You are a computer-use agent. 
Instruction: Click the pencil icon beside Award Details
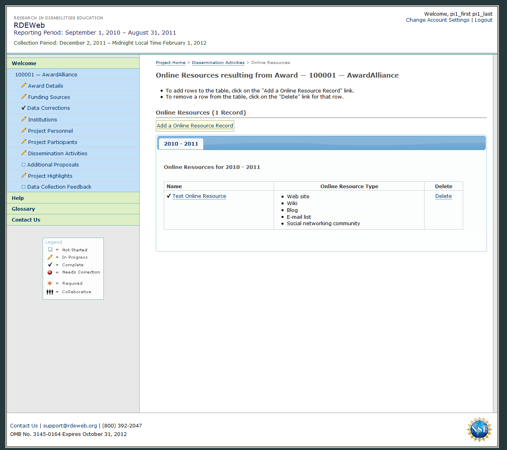pyautogui.click(x=24, y=86)
